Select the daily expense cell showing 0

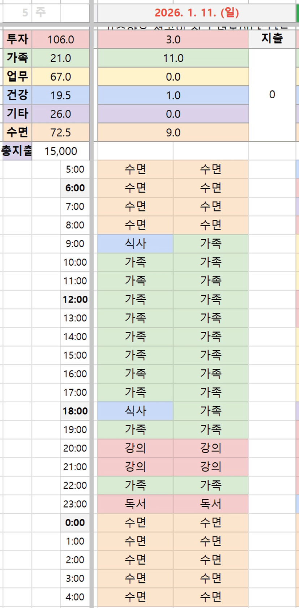coord(272,95)
